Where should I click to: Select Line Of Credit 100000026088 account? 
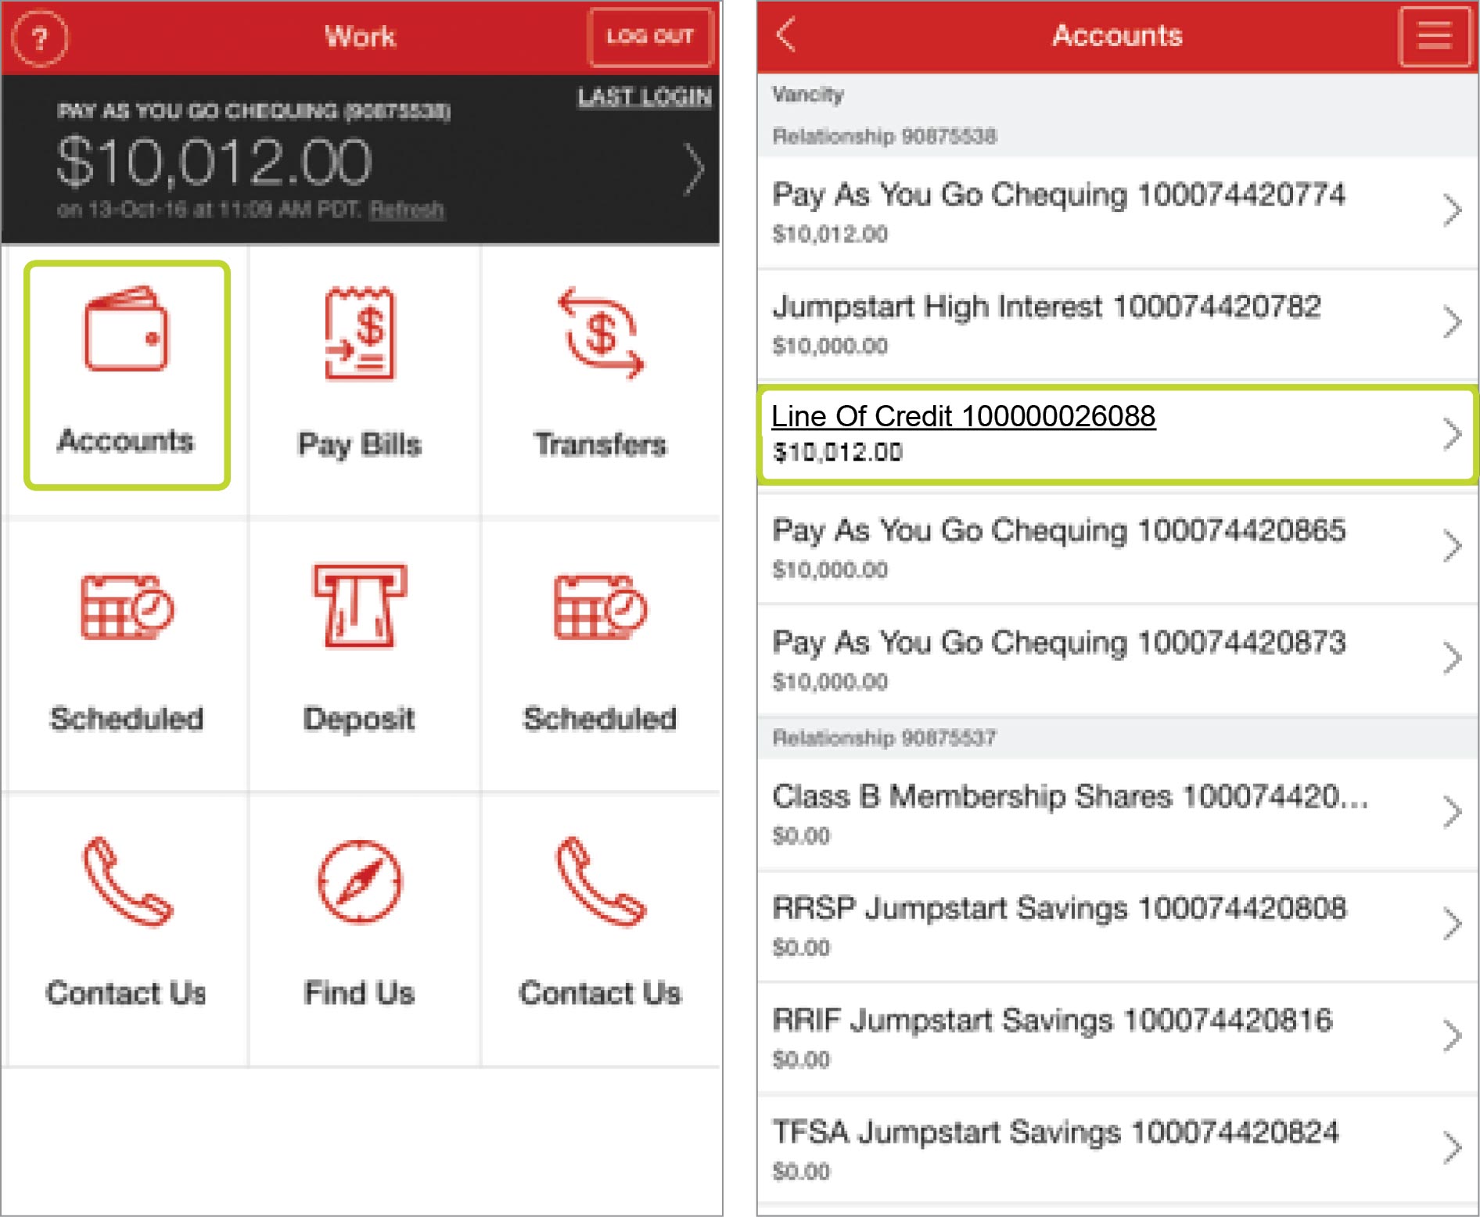tap(963, 417)
